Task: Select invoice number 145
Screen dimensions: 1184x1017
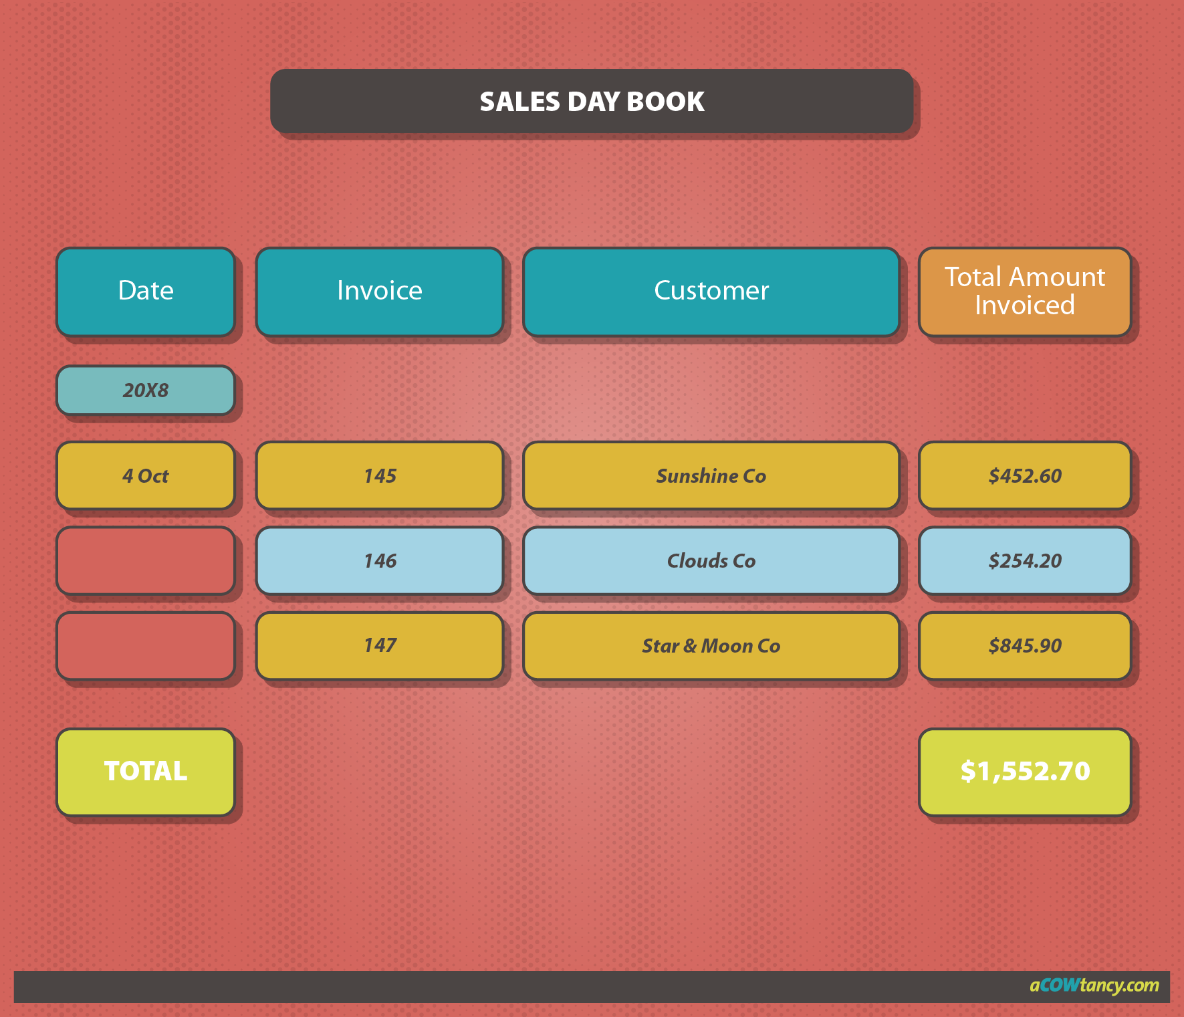Action: pos(378,476)
